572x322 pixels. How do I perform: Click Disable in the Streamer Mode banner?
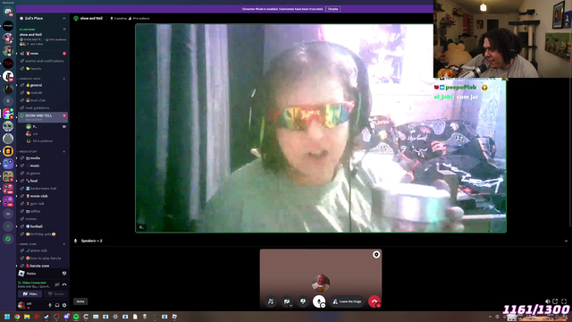tap(332, 9)
